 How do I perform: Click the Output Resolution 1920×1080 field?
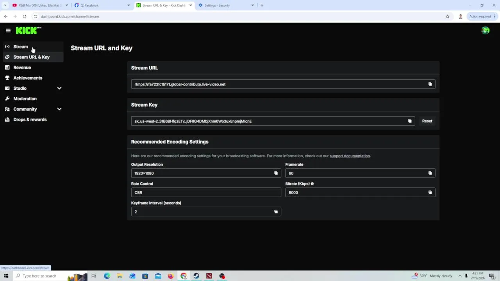click(206, 173)
